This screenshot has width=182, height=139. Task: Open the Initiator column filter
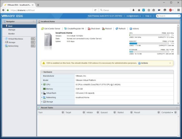point(98,112)
